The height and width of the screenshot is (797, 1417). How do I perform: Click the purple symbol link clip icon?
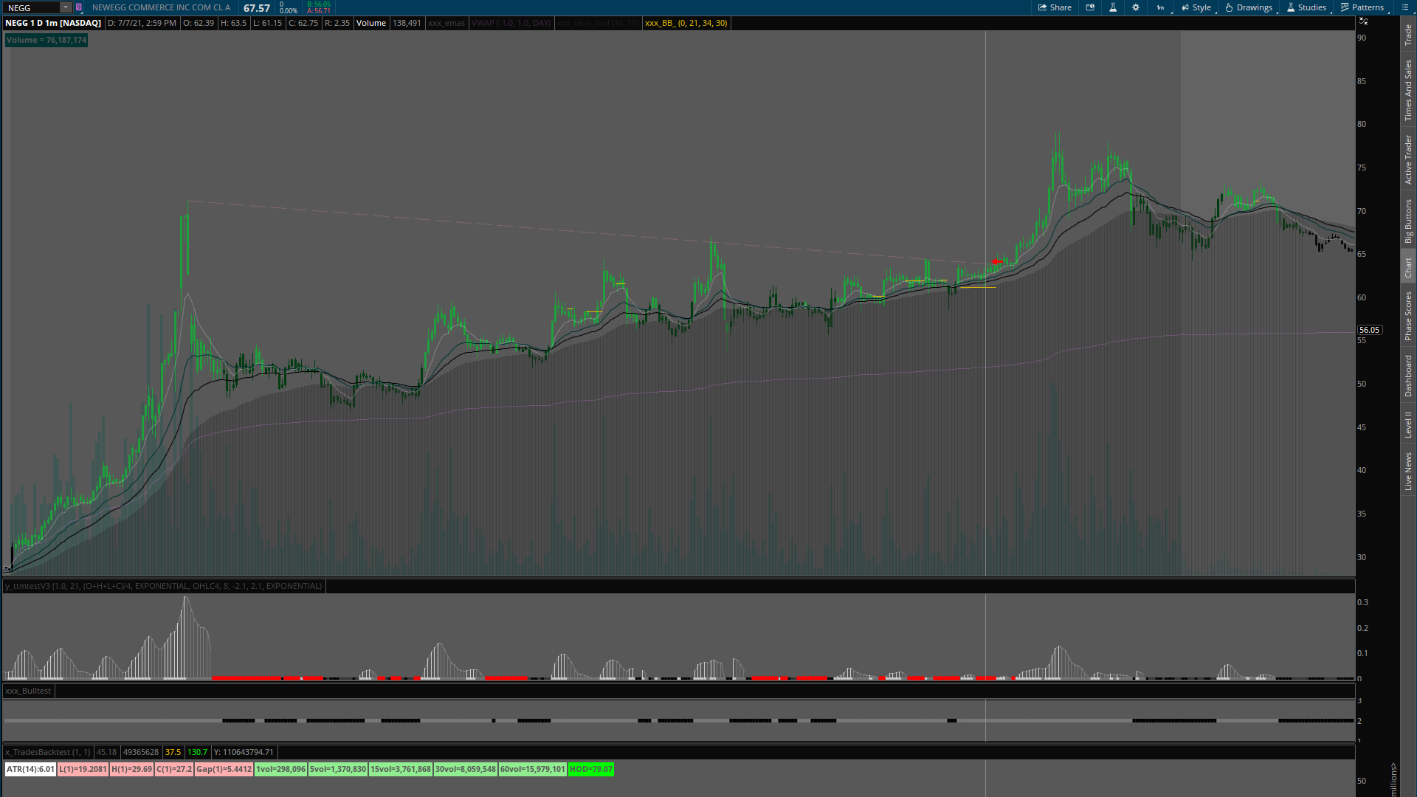pyautogui.click(x=79, y=7)
